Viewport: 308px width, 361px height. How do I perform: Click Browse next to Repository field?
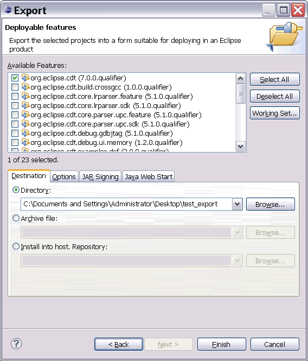tap(270, 261)
